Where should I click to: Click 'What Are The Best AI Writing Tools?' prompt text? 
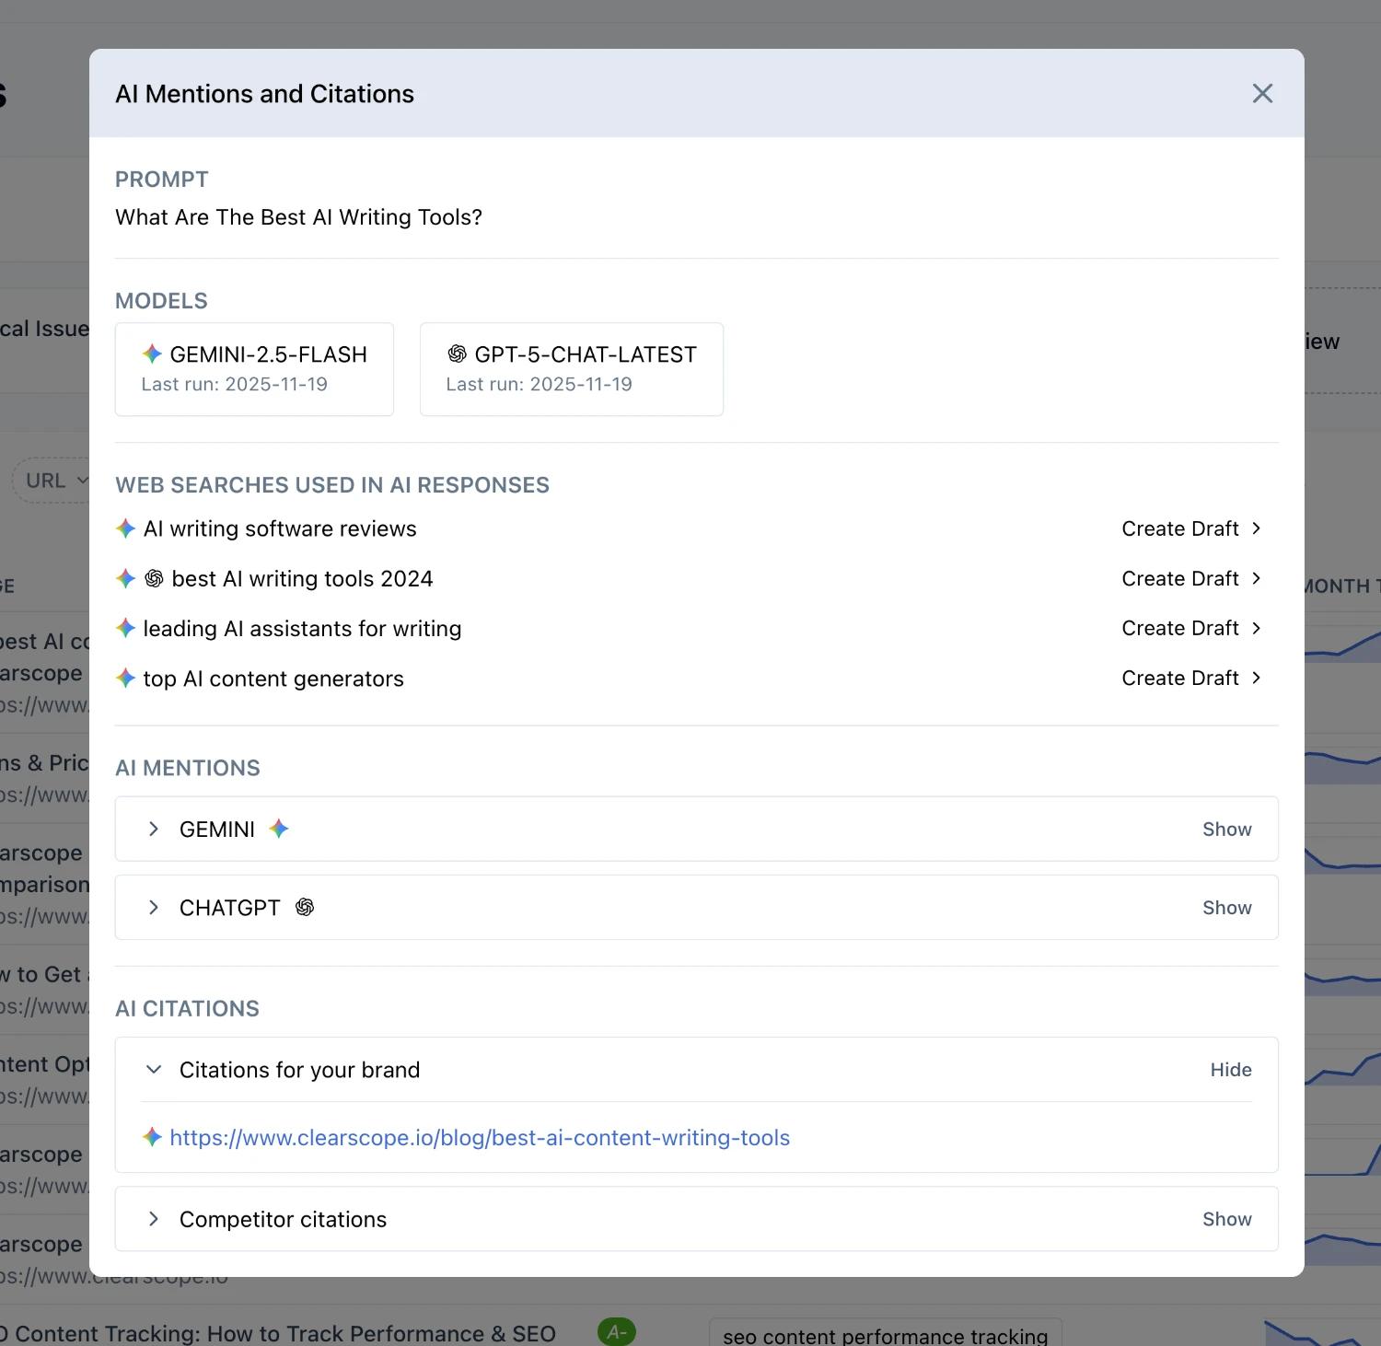point(298,217)
